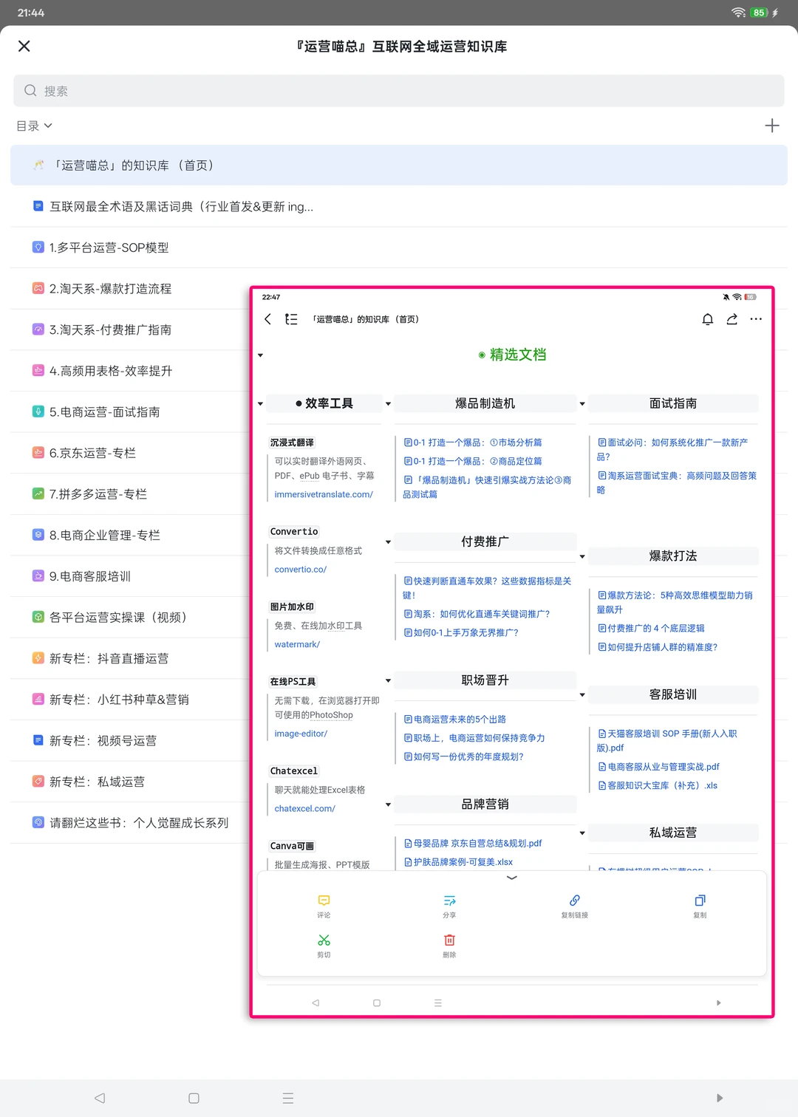Click the 搜索 search input field

(399, 90)
